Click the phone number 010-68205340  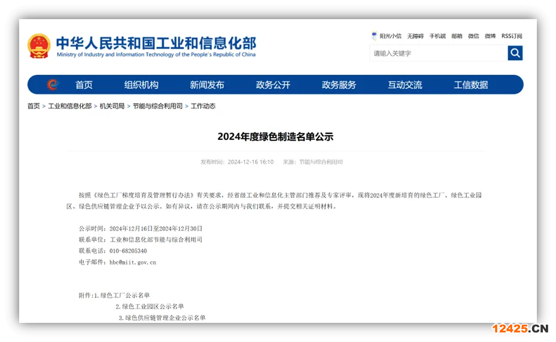click(128, 251)
